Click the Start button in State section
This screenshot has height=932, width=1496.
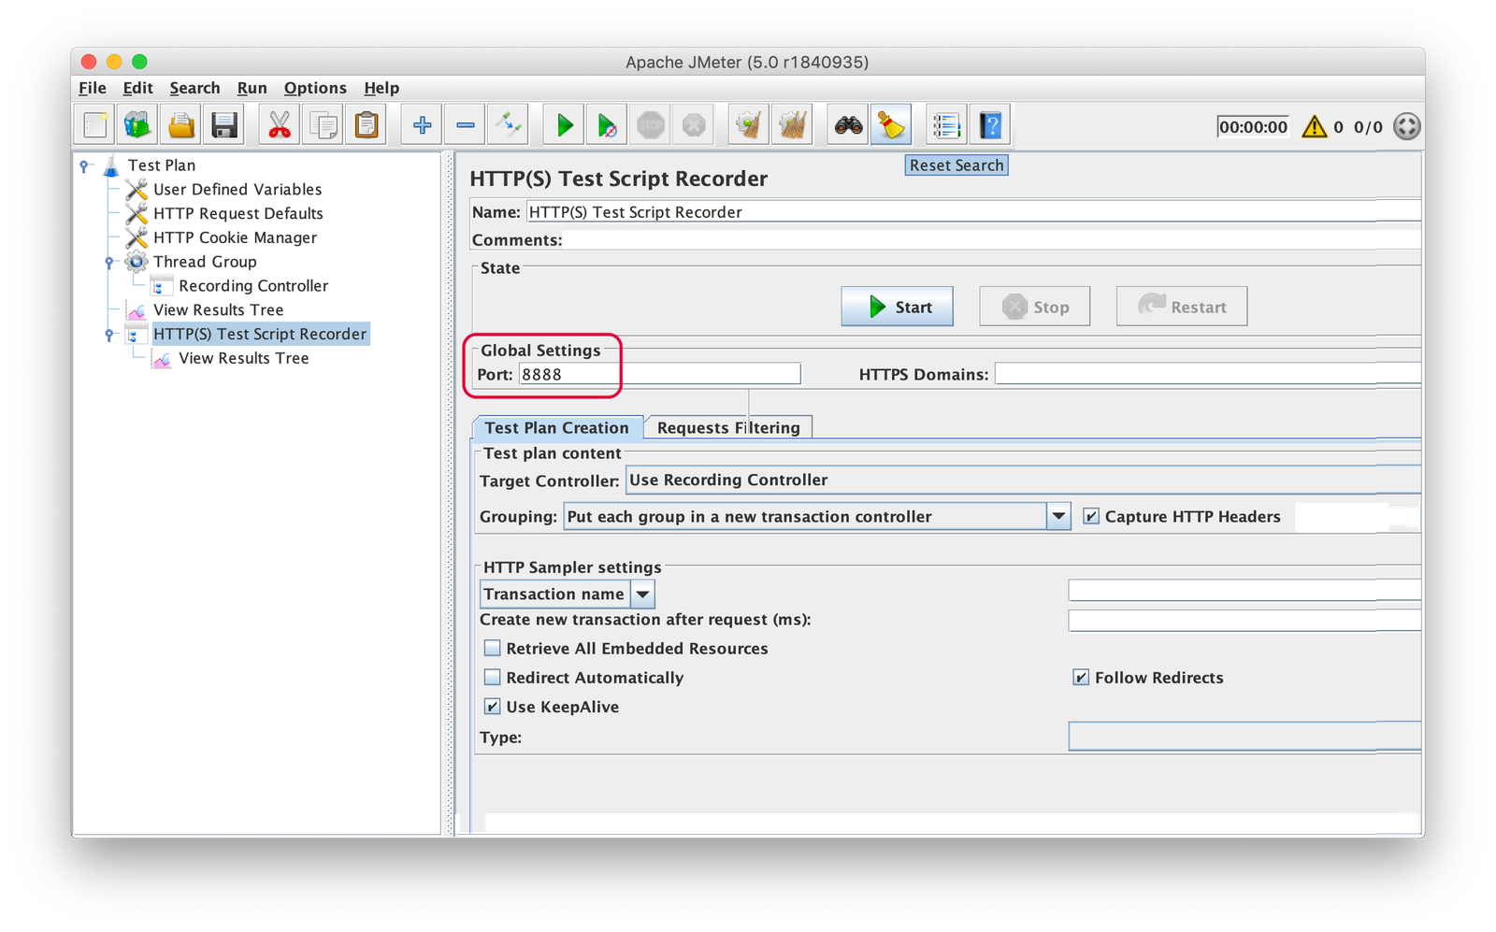point(897,307)
